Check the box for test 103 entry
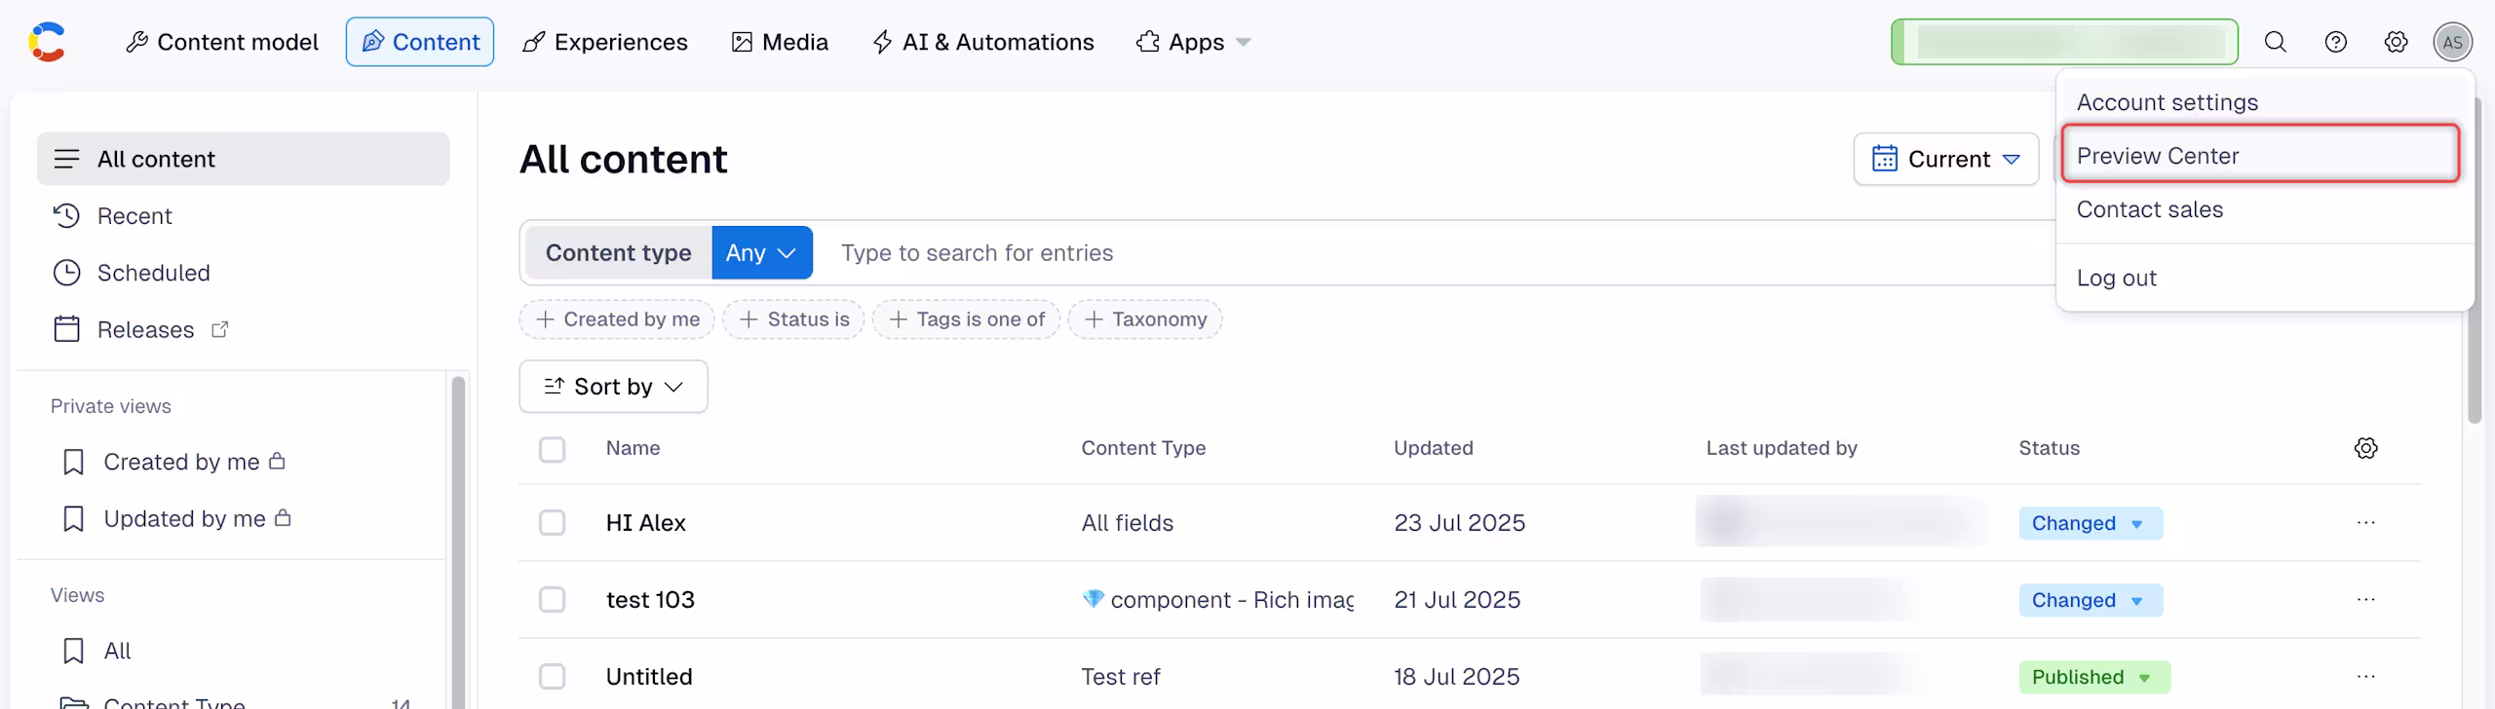This screenshot has height=709, width=2495. 552,600
